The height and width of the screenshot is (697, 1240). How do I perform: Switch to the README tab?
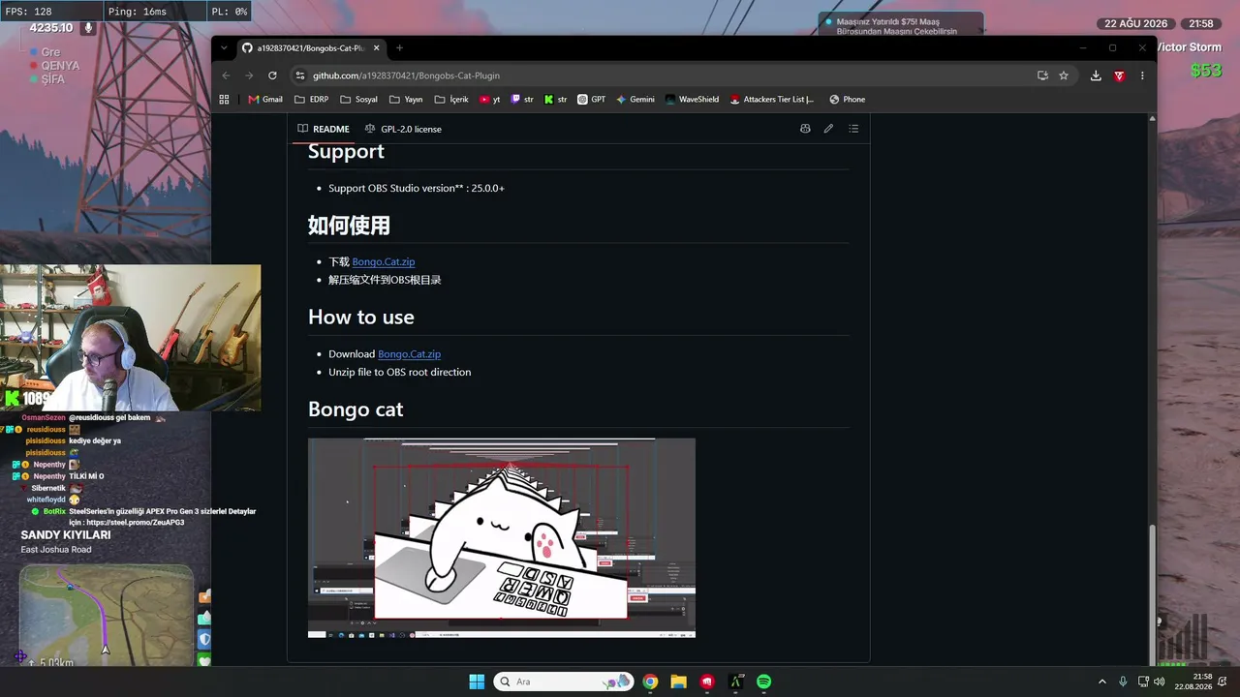point(324,129)
